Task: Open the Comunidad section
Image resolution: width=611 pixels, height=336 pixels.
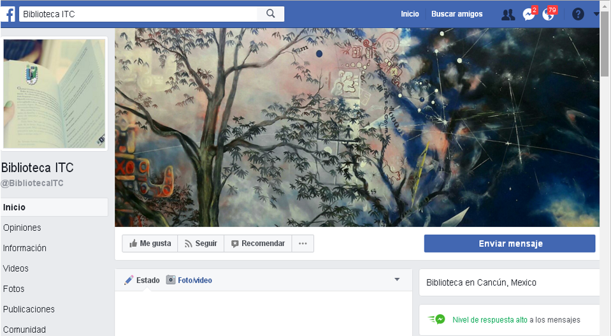Action: 24,330
